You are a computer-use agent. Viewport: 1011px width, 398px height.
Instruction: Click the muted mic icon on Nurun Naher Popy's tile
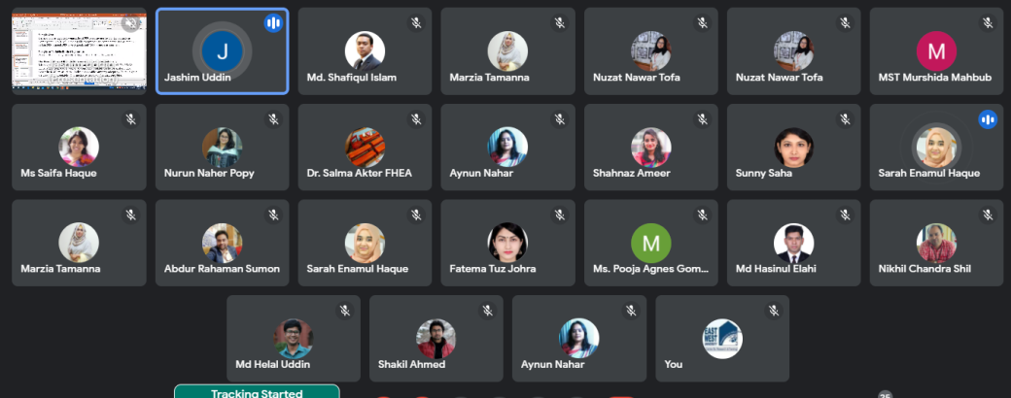(273, 119)
